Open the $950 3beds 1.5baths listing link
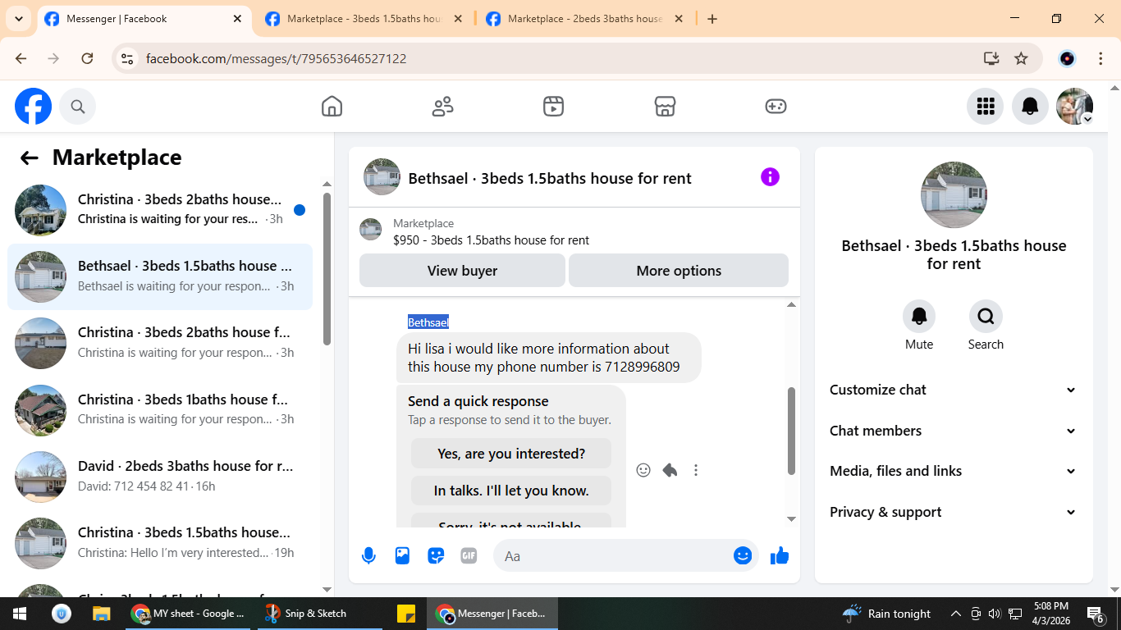The height and width of the screenshot is (630, 1121). coord(491,240)
